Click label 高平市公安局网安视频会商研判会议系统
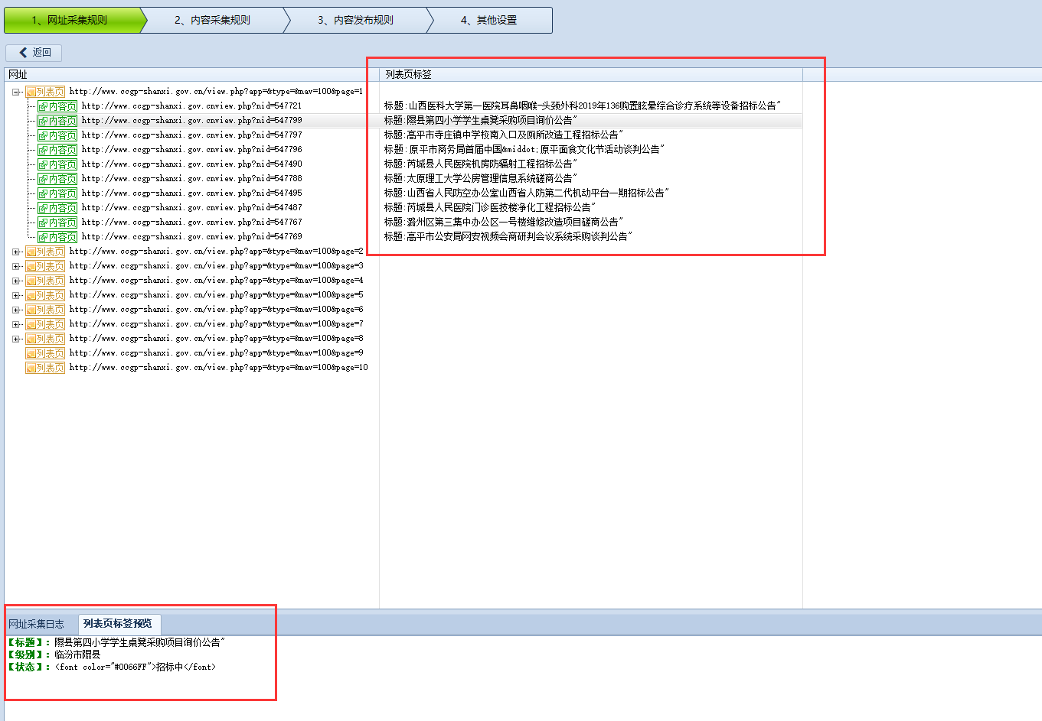Image resolution: width=1042 pixels, height=721 pixels. point(508,237)
